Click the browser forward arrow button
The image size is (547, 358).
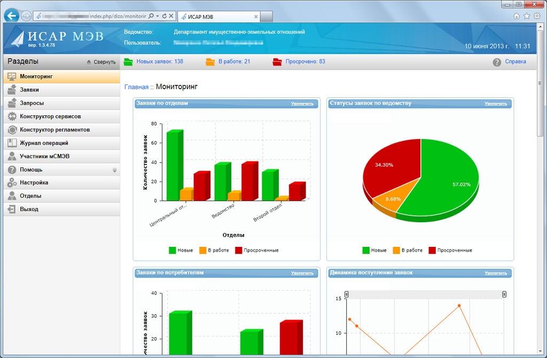[26, 15]
